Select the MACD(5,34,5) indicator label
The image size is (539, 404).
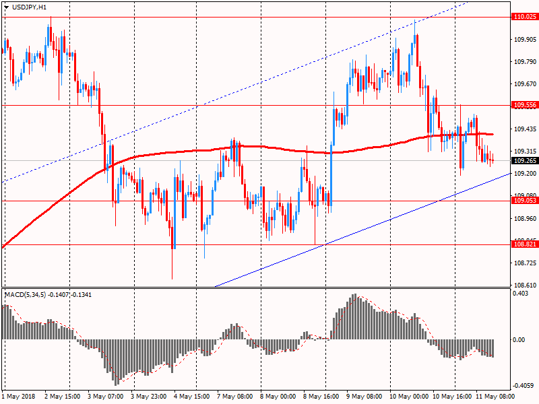point(48,295)
